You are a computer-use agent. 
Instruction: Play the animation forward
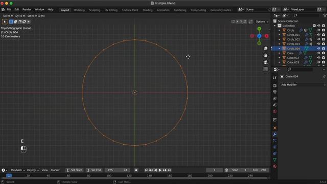click(x=160, y=170)
